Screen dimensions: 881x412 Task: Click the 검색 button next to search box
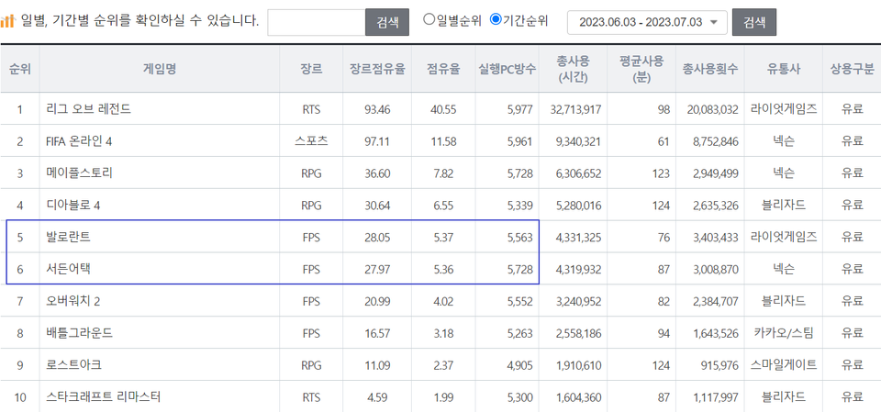(x=387, y=23)
